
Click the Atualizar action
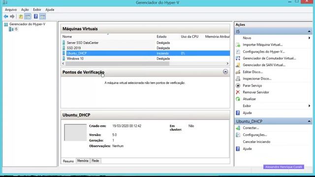[x=250, y=99]
